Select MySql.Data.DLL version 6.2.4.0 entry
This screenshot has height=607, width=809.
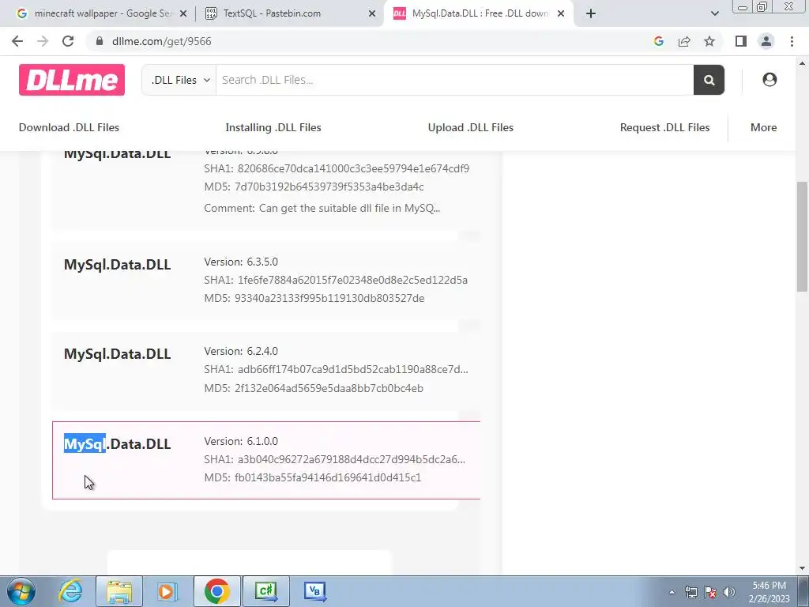coord(266,370)
